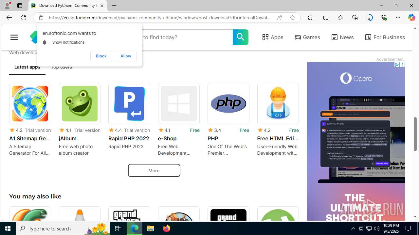Block notifications from en.softonic.com
The width and height of the screenshot is (419, 235).
(101, 56)
